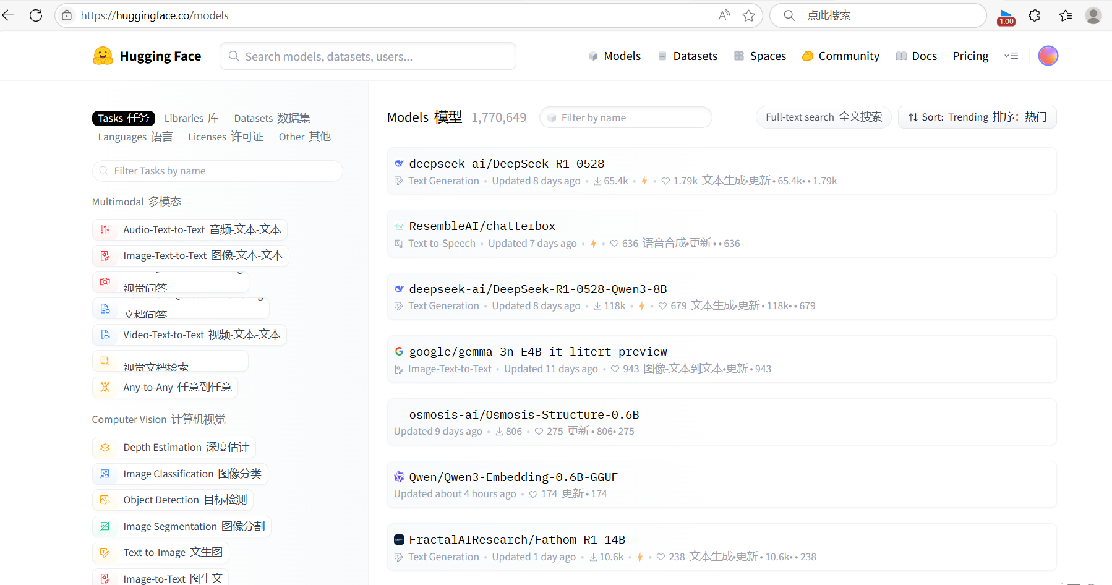Click the Full-text search button
Image resolution: width=1112 pixels, height=585 pixels.
point(824,117)
